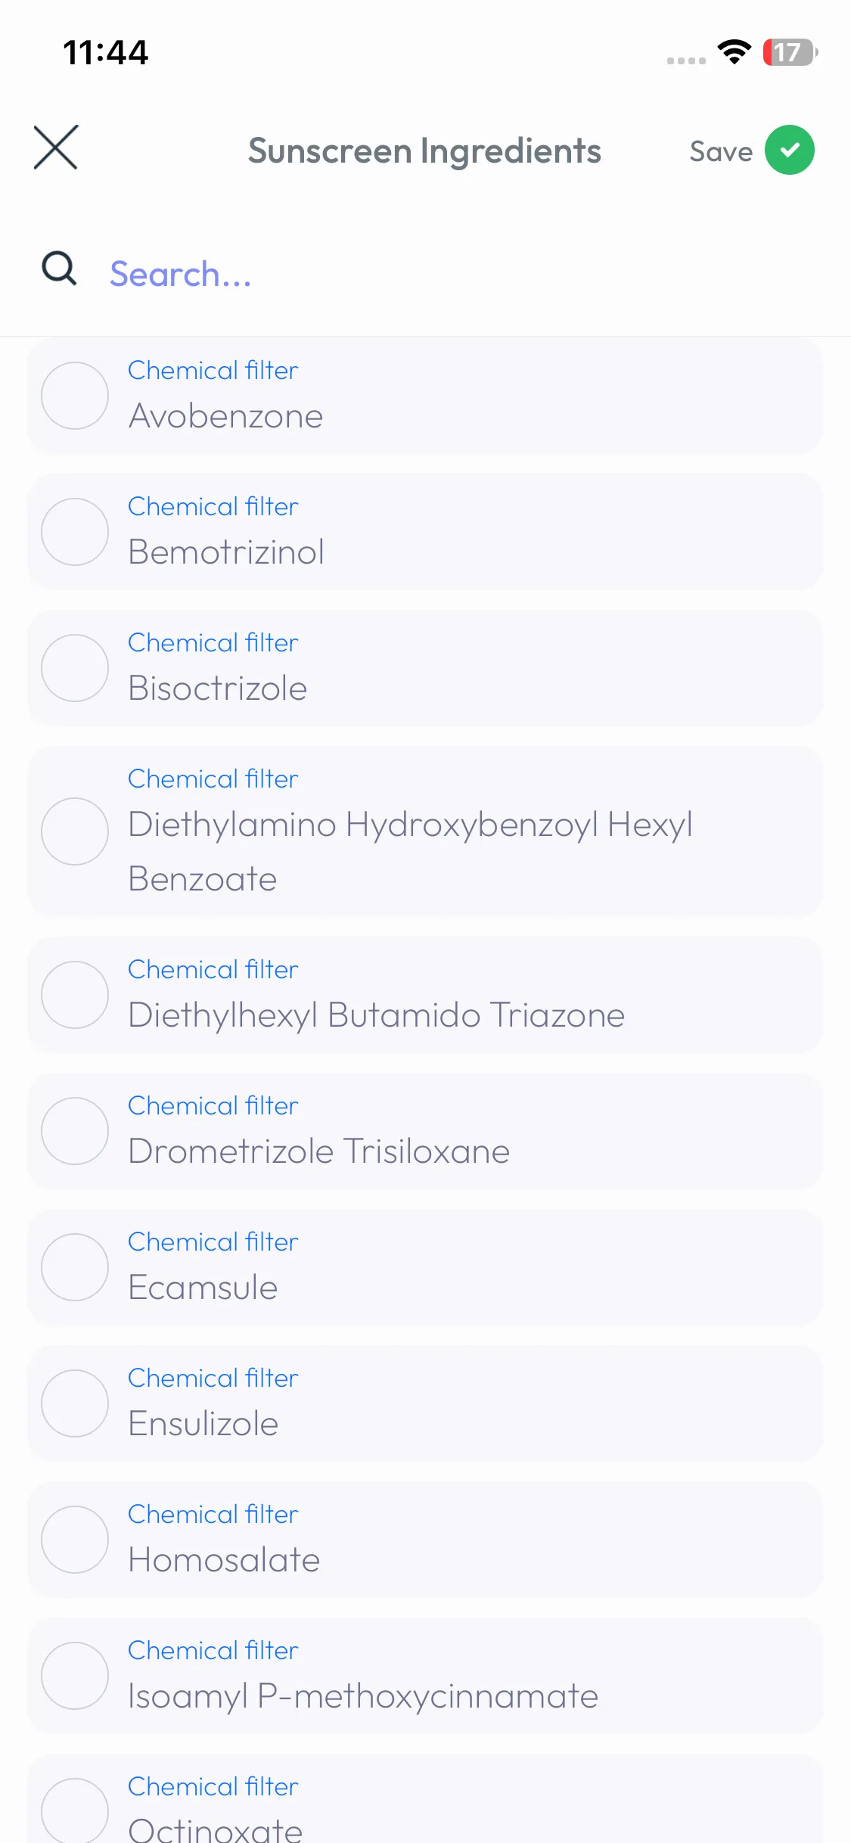The width and height of the screenshot is (851, 1843).
Task: Select the Ensulizole radio circle
Action: tap(75, 1403)
